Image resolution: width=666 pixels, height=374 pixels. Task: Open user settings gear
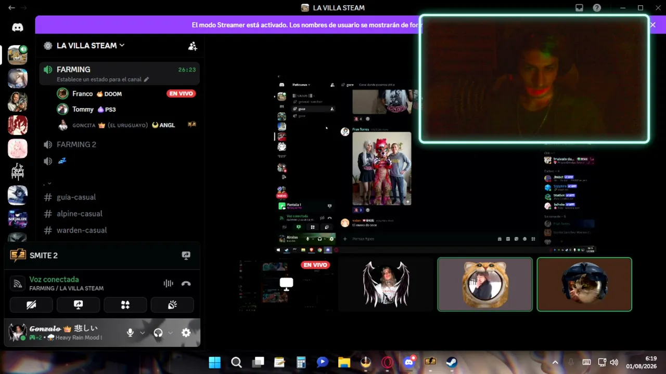click(x=186, y=333)
